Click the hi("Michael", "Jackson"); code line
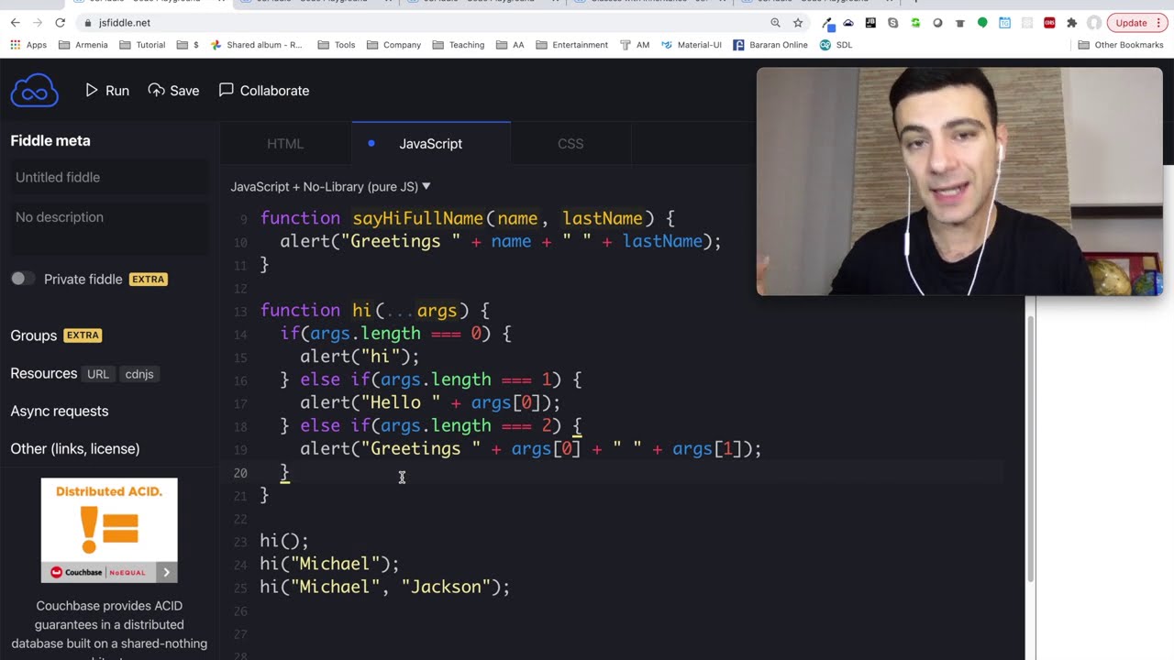The image size is (1174, 660). (384, 588)
